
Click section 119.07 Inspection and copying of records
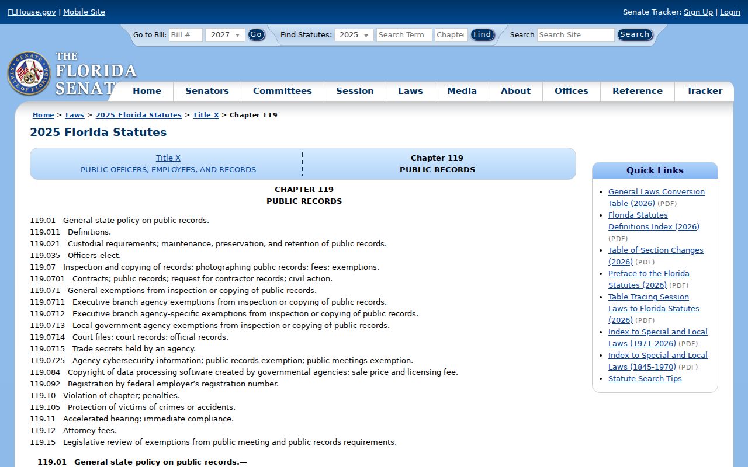205,267
